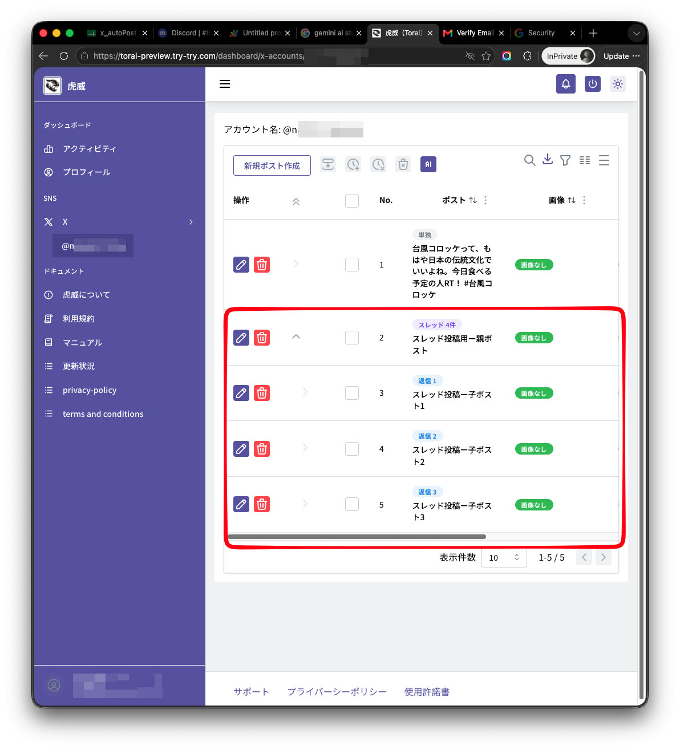Edit reply post number 3
The image size is (680, 750).
pyautogui.click(x=241, y=393)
